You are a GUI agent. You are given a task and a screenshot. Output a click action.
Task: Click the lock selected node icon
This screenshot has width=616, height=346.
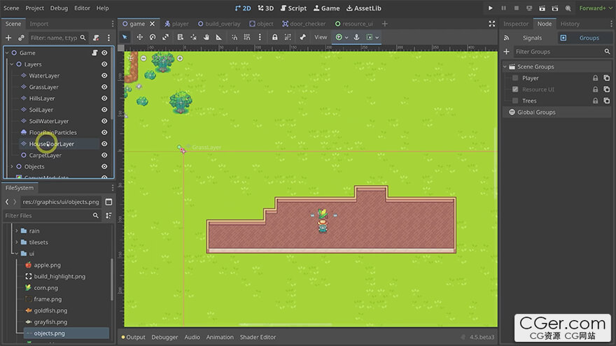point(275,37)
